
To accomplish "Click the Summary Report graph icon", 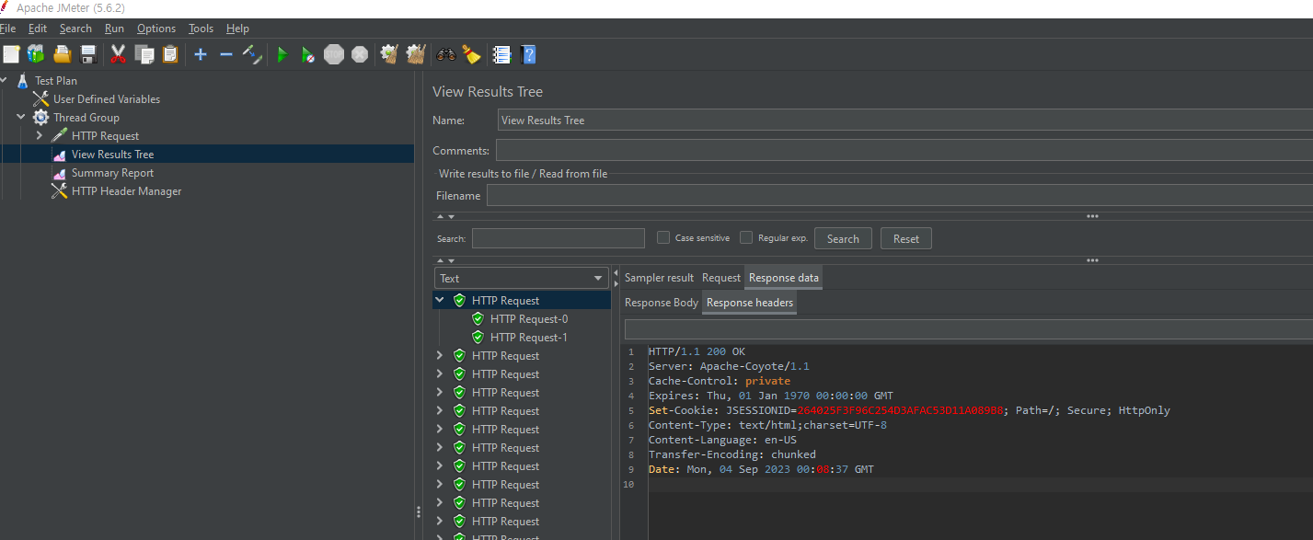I will click(x=59, y=173).
